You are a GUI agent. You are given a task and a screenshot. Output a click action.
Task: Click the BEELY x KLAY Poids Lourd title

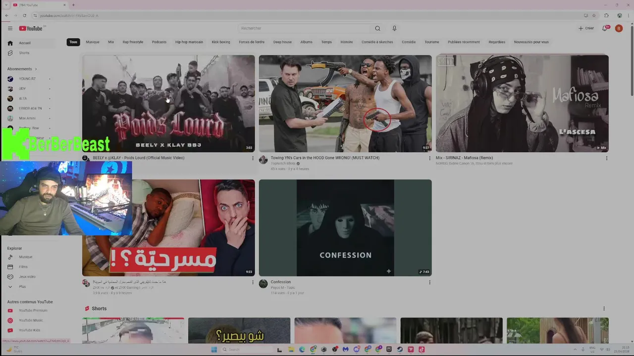pyautogui.click(x=139, y=158)
